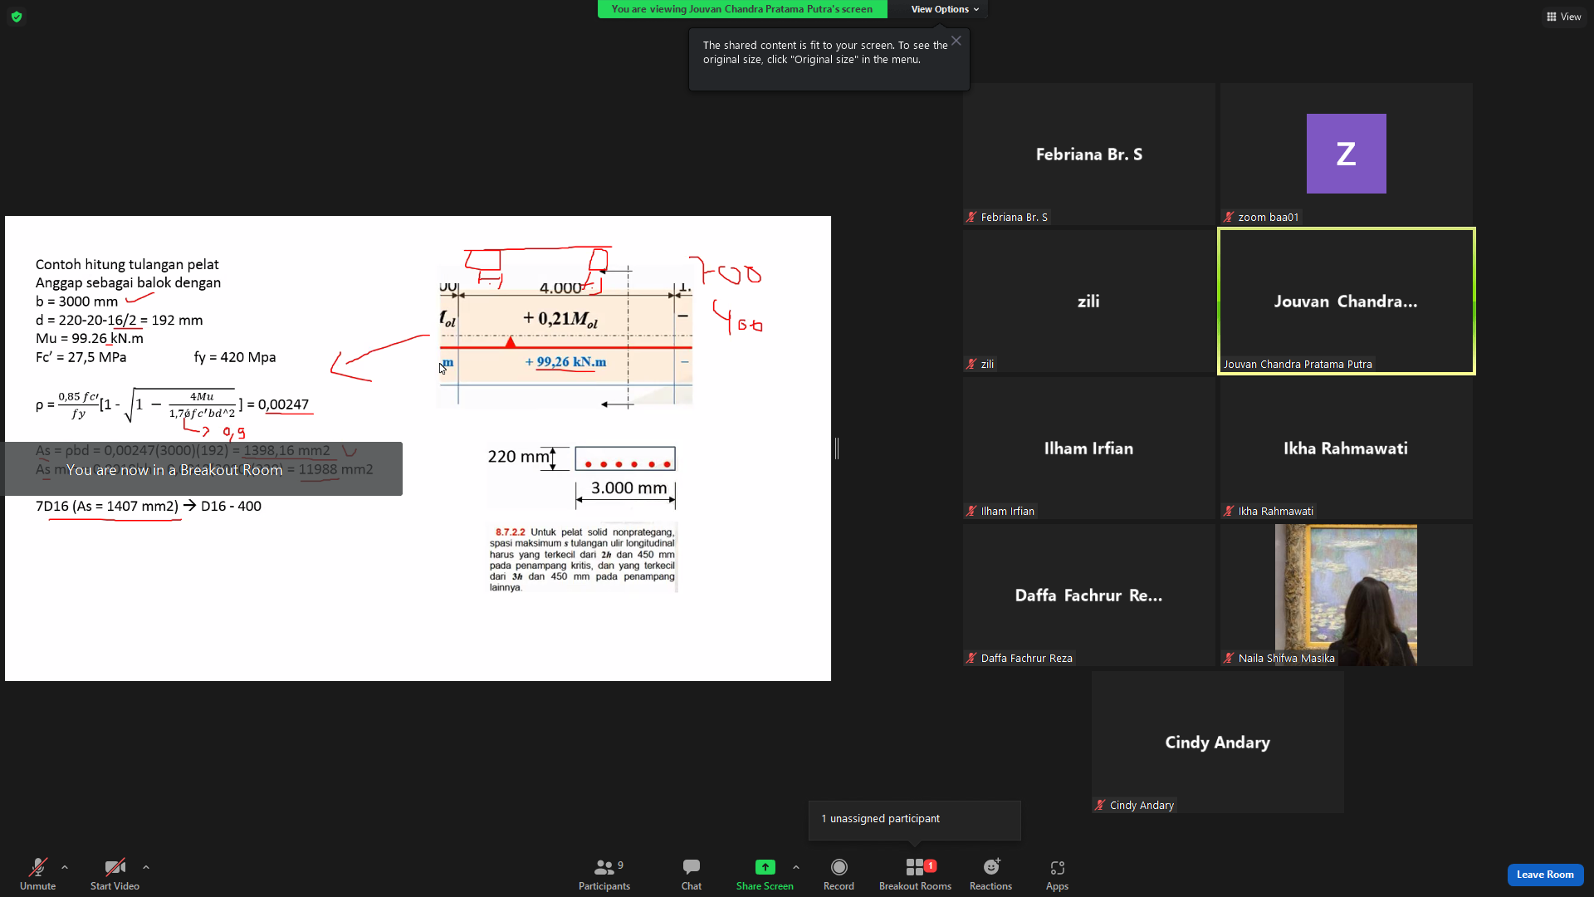The height and width of the screenshot is (897, 1594).
Task: Click the green encryption shield icon
Action: [x=17, y=17]
